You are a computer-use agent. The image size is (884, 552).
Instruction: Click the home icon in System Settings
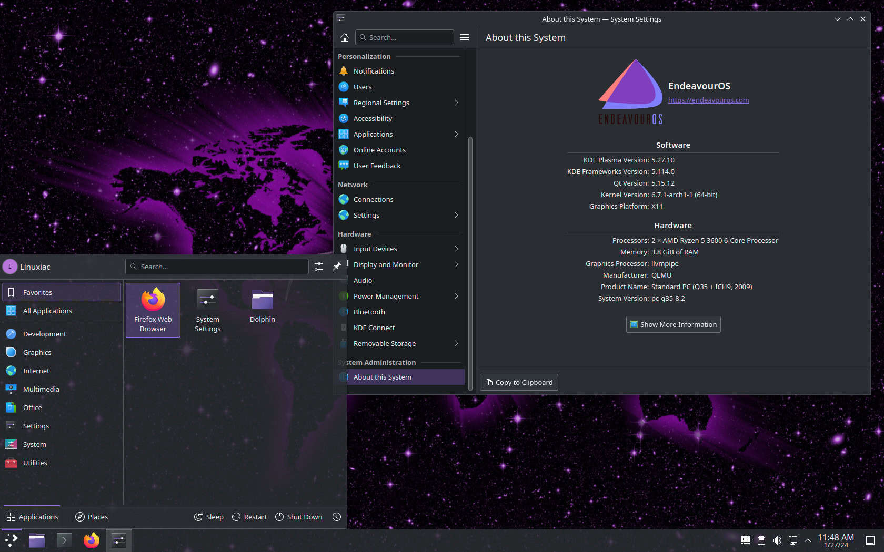[x=345, y=37]
